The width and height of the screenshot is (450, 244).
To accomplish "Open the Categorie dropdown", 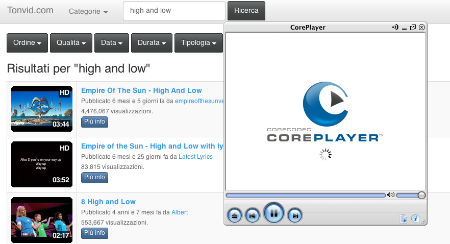I will pos(88,11).
